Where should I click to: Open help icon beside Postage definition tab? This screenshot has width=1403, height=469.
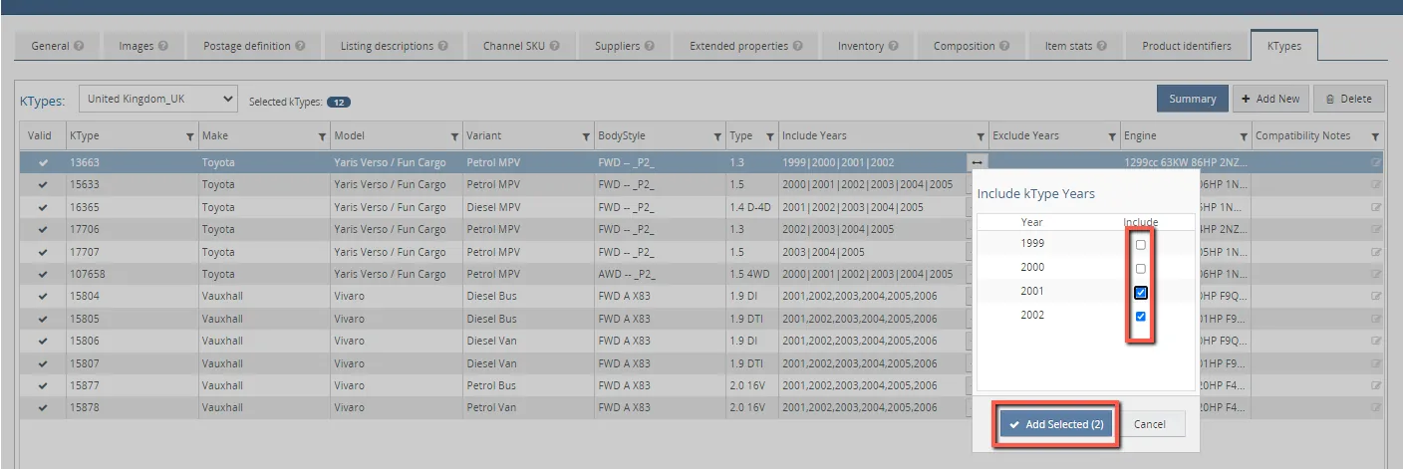click(x=300, y=46)
